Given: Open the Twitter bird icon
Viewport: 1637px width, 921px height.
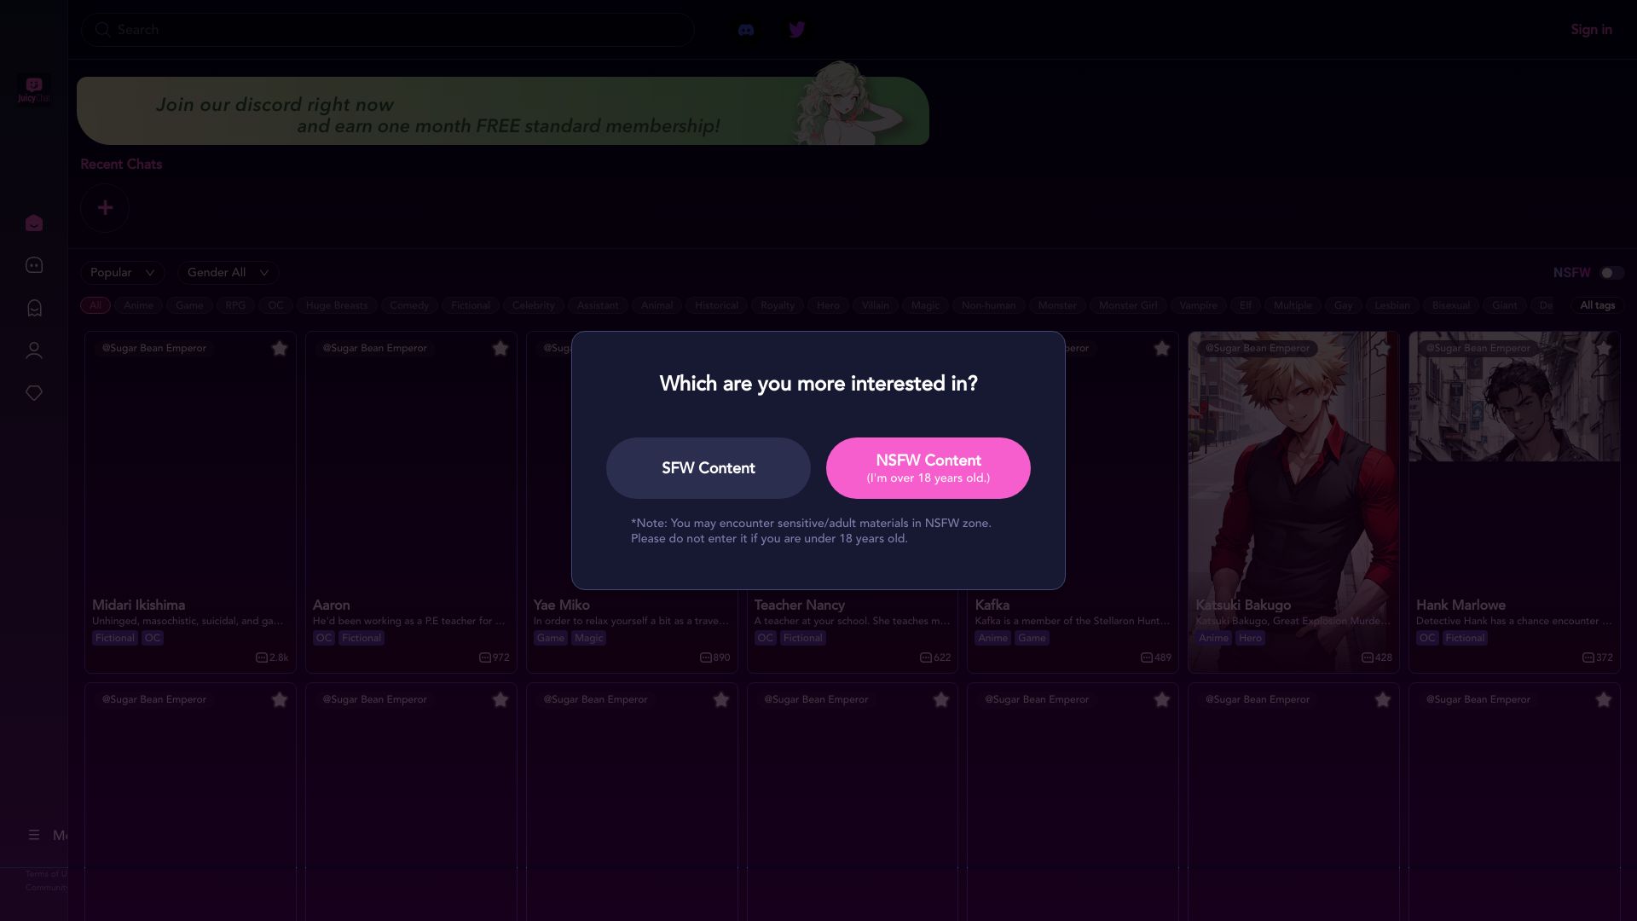Looking at the screenshot, I should 796,30.
